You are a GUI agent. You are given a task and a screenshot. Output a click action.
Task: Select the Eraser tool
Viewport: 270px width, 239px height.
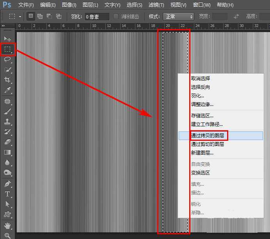7,142
